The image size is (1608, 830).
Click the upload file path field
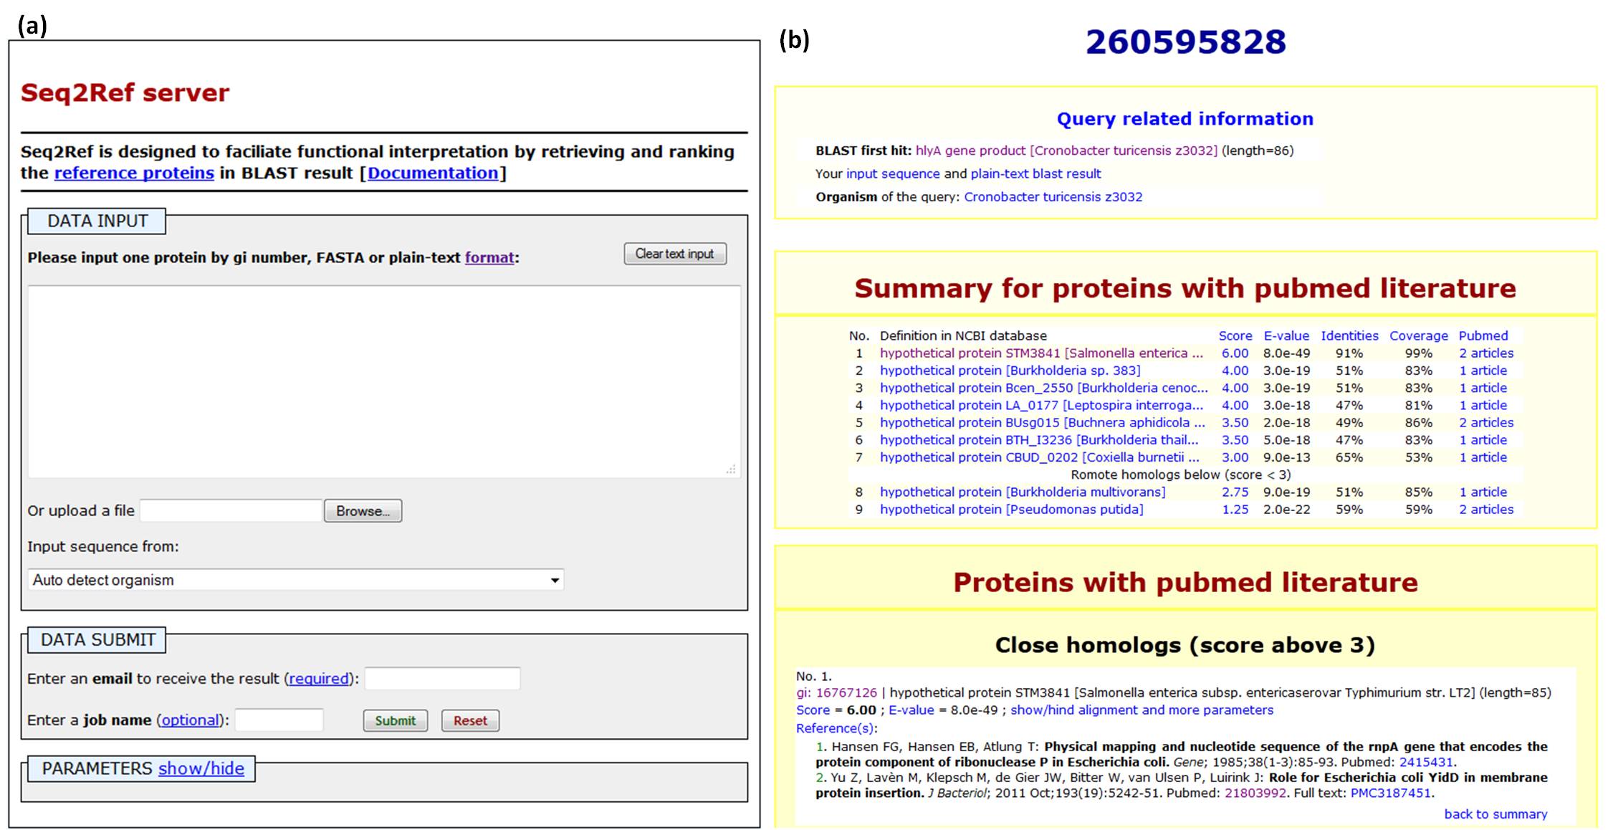[x=231, y=511]
